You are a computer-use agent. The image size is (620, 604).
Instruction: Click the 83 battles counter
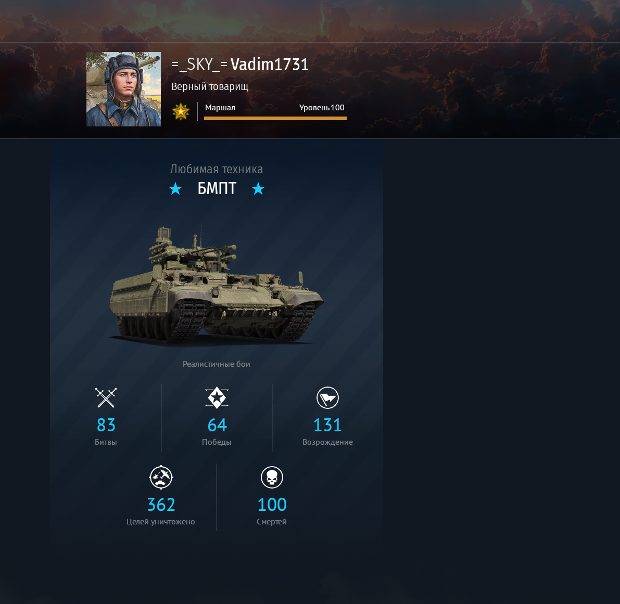(106, 425)
